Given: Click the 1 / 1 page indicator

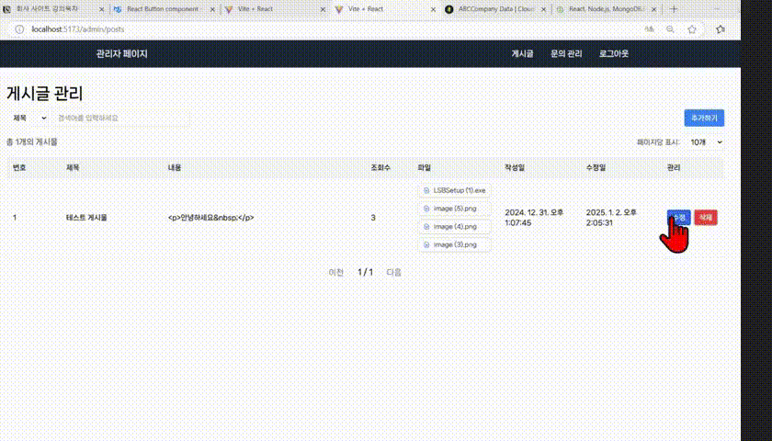Looking at the screenshot, I should [x=365, y=272].
